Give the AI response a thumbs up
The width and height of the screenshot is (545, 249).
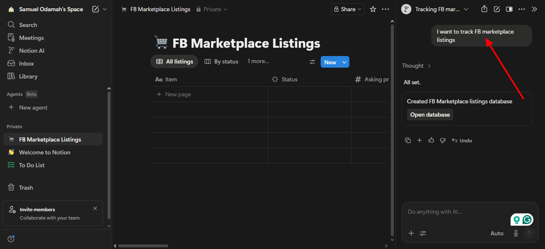click(431, 140)
